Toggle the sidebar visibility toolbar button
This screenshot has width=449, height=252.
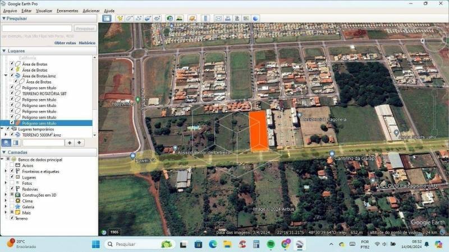coord(107,18)
